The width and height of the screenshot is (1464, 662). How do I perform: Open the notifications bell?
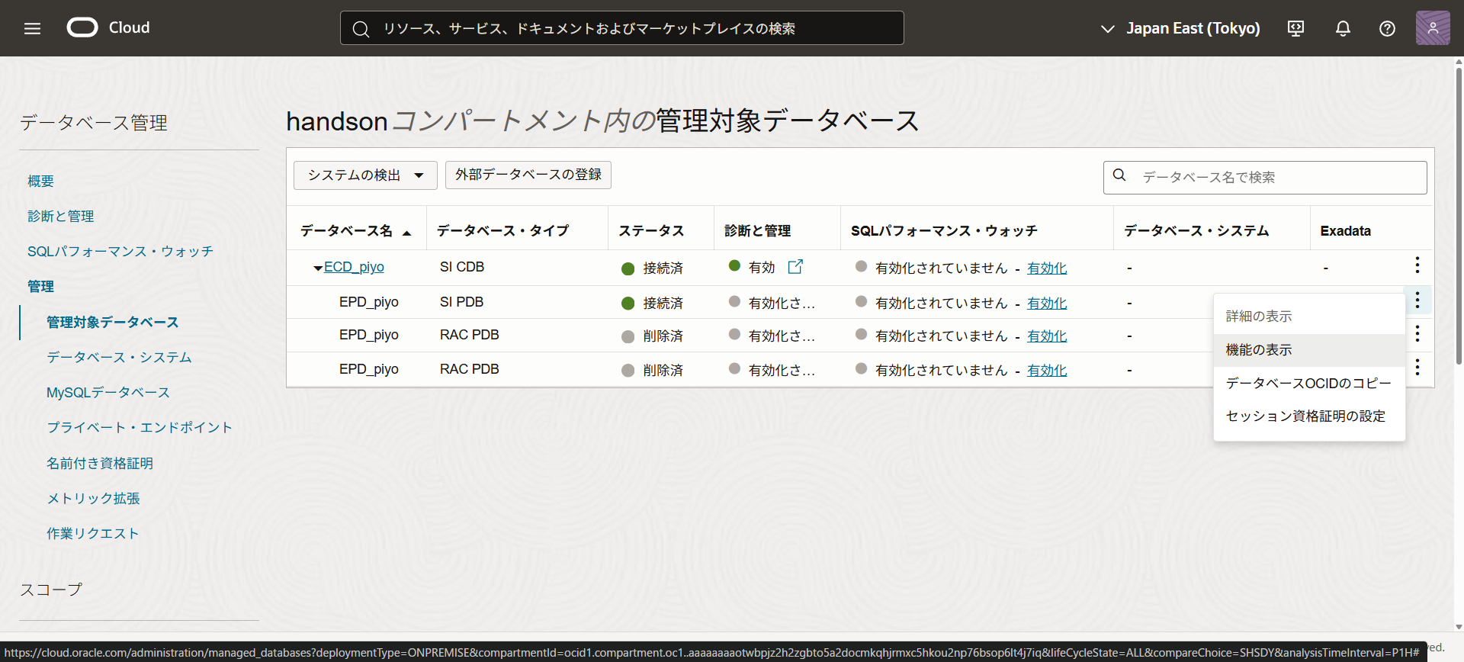click(1343, 28)
